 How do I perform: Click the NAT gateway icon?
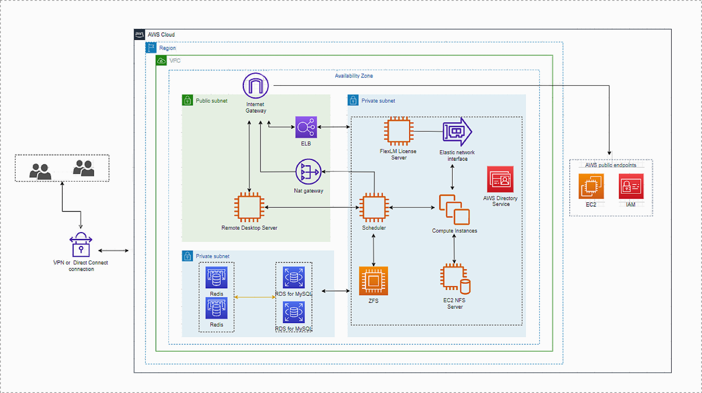point(308,172)
